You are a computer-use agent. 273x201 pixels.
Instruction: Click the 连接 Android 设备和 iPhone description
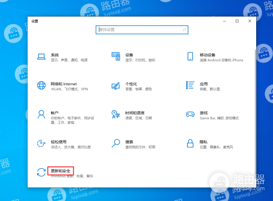click(222, 60)
